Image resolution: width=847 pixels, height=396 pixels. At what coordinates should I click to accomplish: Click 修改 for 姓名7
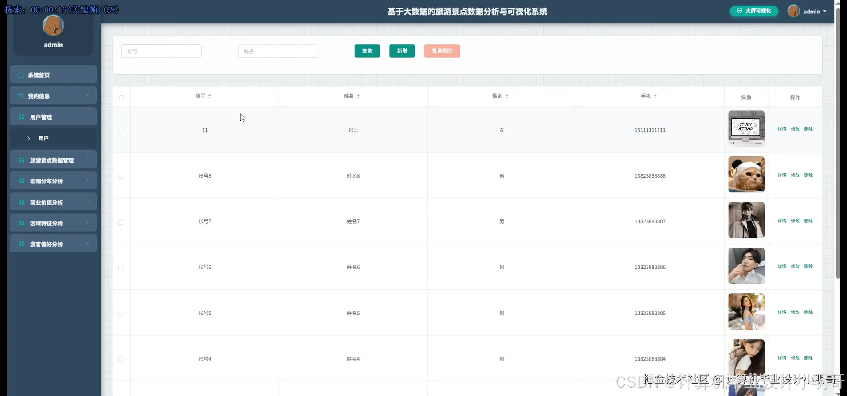click(795, 221)
